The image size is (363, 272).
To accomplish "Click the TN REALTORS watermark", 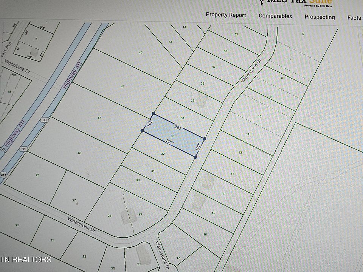I will click(26, 260).
